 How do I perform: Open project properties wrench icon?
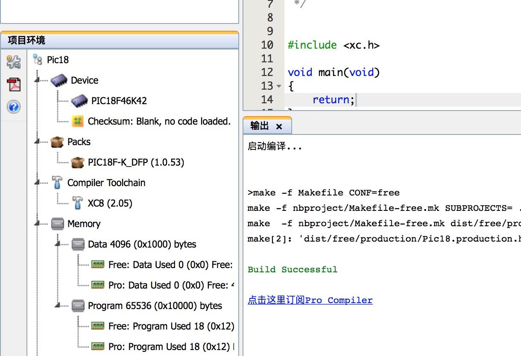tap(14, 62)
